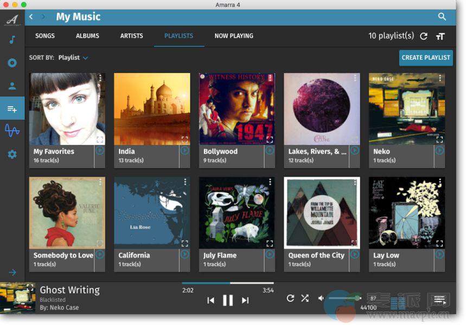Switch to the Albums tab

pyautogui.click(x=87, y=36)
